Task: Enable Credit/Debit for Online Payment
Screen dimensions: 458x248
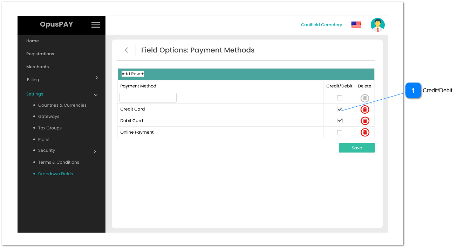Action: tap(340, 132)
